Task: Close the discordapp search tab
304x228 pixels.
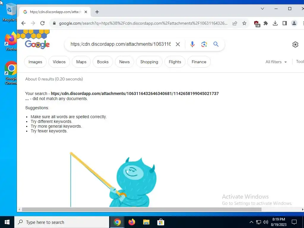Action: tap(86, 12)
